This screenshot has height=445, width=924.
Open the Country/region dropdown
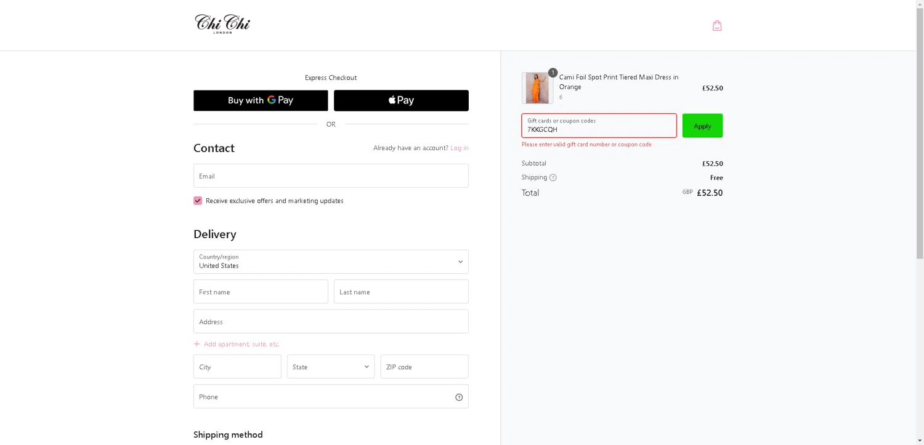tap(331, 262)
